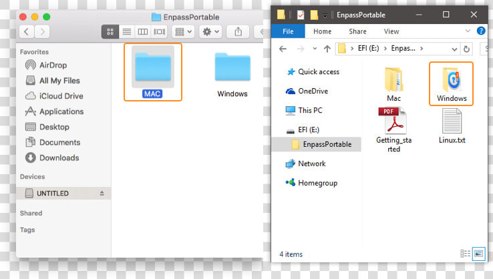Switch Explorer to details view
493x279 pixels.
(x=466, y=253)
